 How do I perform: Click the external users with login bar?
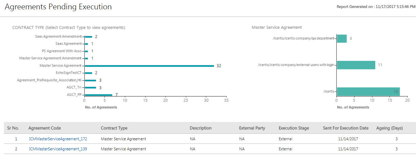(356, 65)
